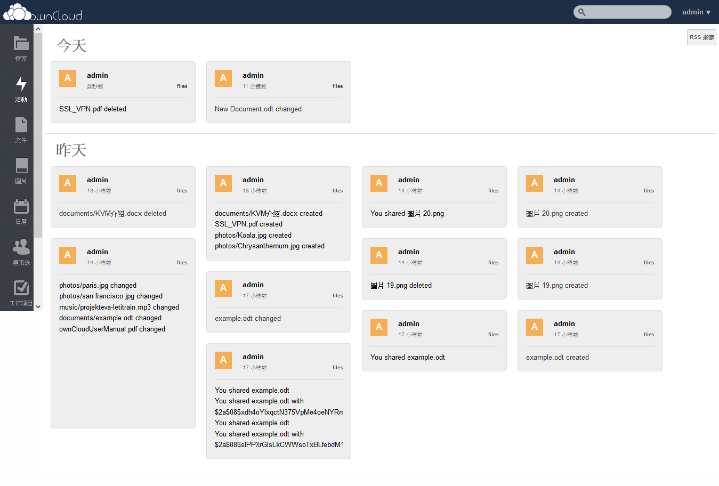
Task: Click the sidebar scrollbar thumb
Action: point(38,135)
